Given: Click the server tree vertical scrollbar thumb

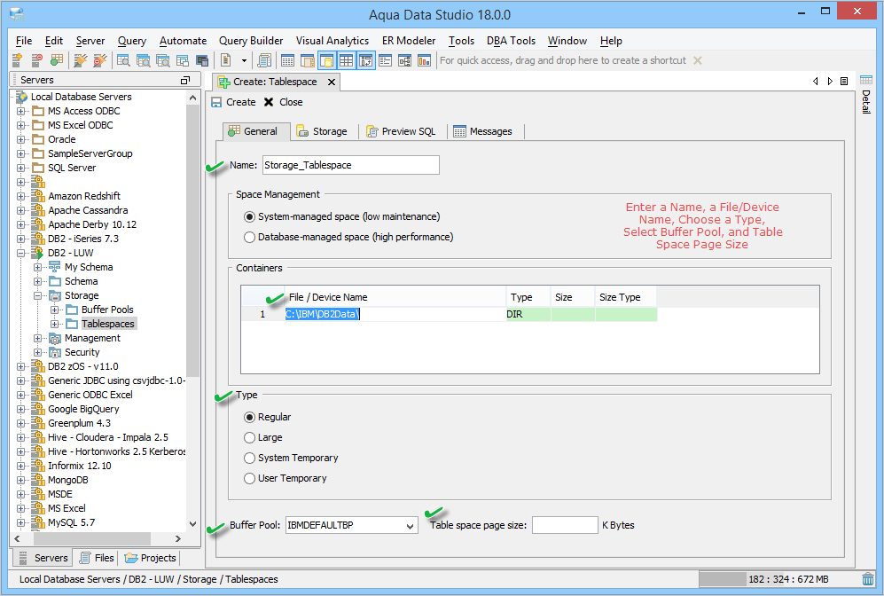Looking at the screenshot, I should click(x=192, y=240).
